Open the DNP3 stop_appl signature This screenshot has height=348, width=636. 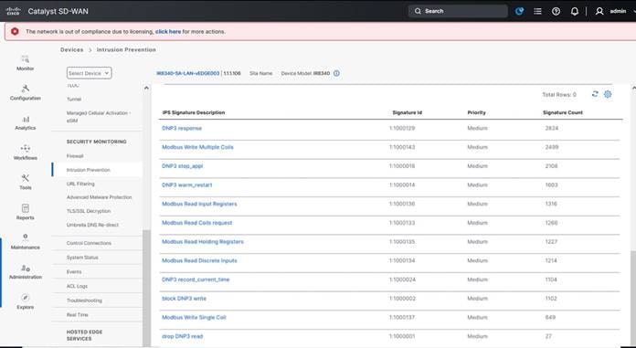(182, 166)
